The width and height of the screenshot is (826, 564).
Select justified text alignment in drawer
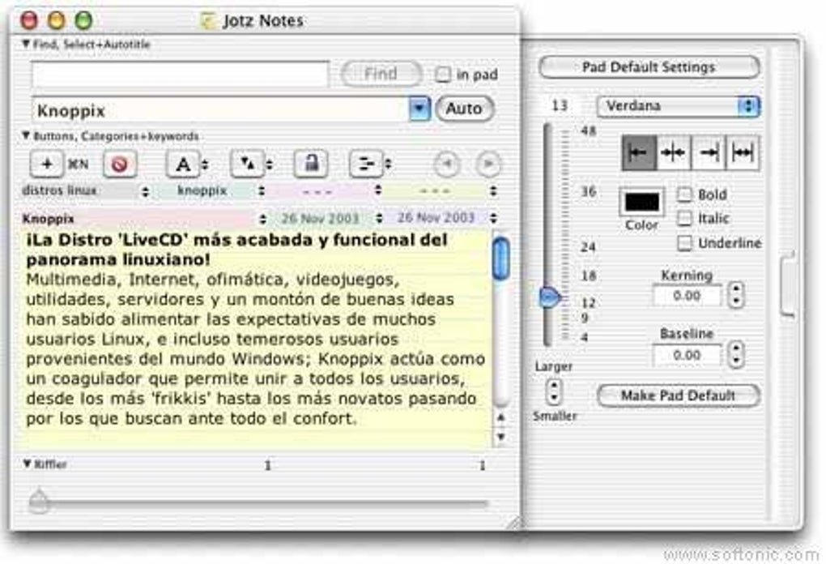[743, 153]
